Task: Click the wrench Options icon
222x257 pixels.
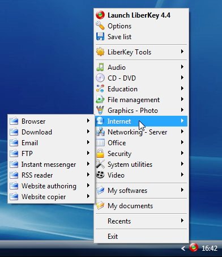Action: 100,26
